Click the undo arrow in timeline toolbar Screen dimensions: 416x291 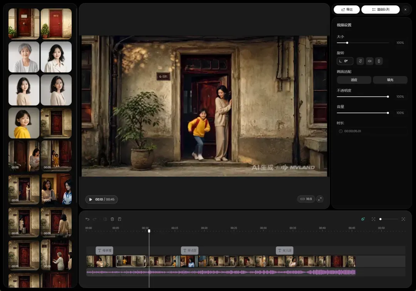[x=87, y=219]
